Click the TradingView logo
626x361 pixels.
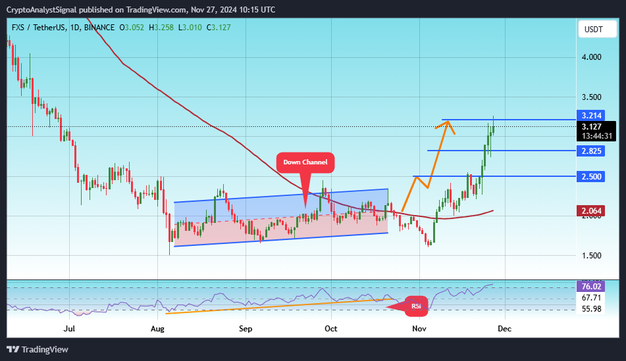38,349
